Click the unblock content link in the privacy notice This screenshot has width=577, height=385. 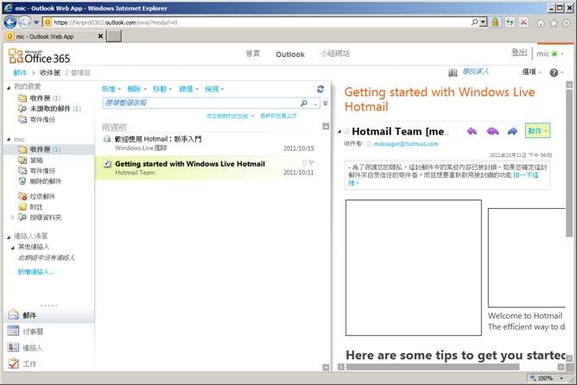(525, 175)
